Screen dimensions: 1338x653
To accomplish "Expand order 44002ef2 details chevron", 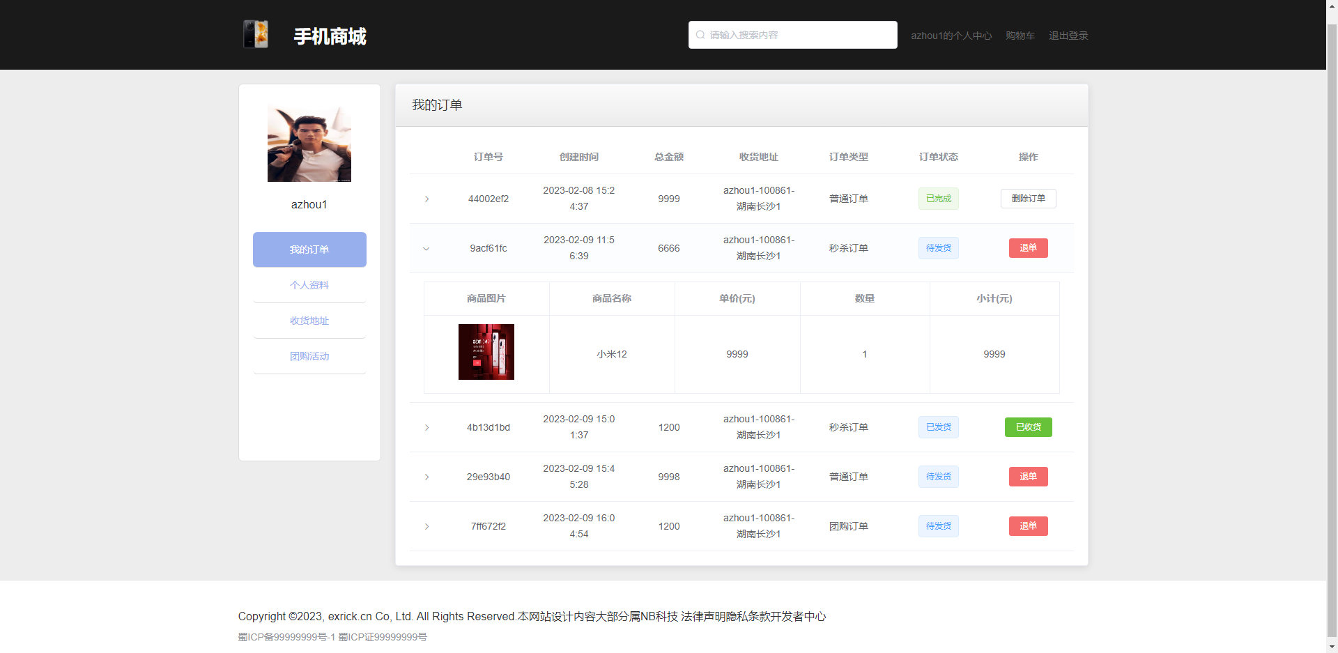I will click(426, 199).
